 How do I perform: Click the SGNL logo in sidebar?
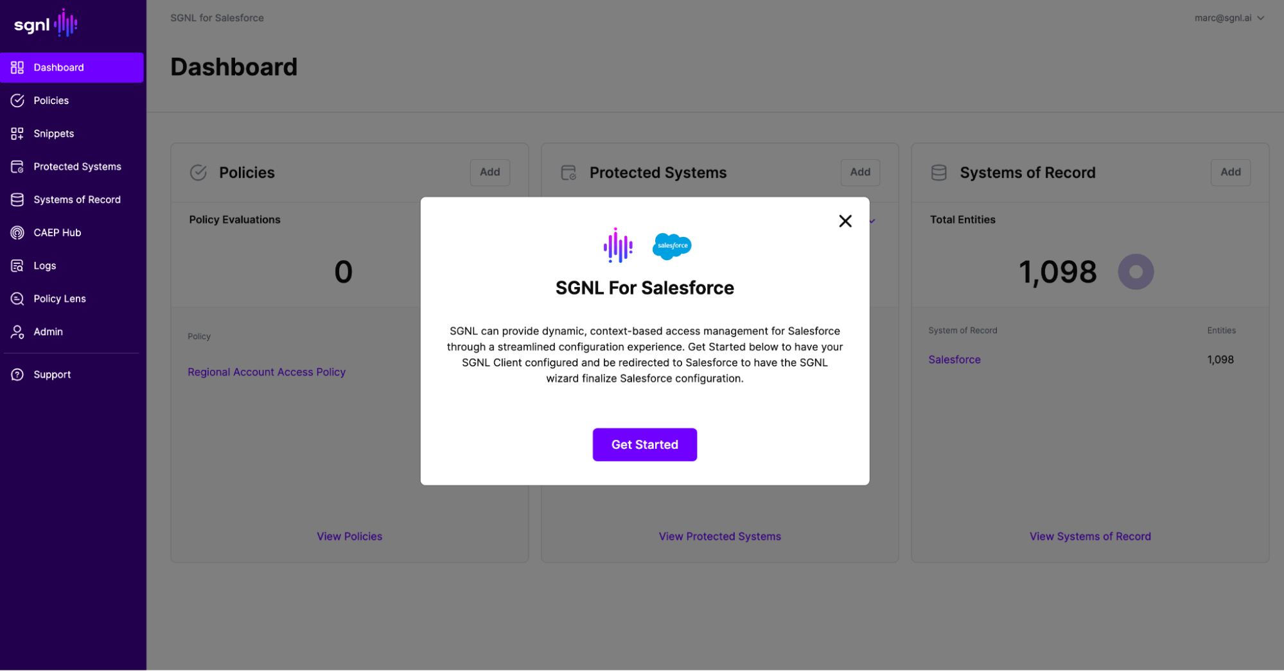point(46,24)
